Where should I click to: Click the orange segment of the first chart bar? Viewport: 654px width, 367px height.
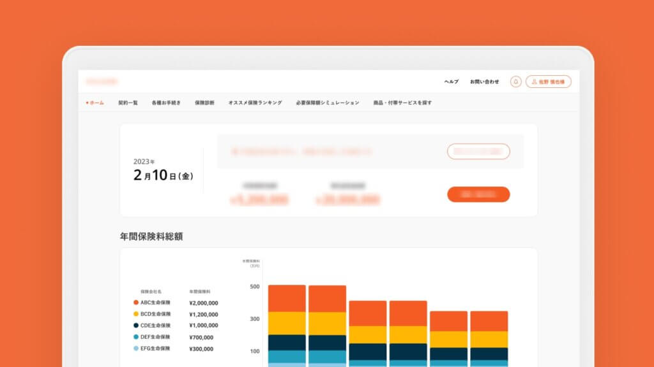click(x=287, y=298)
